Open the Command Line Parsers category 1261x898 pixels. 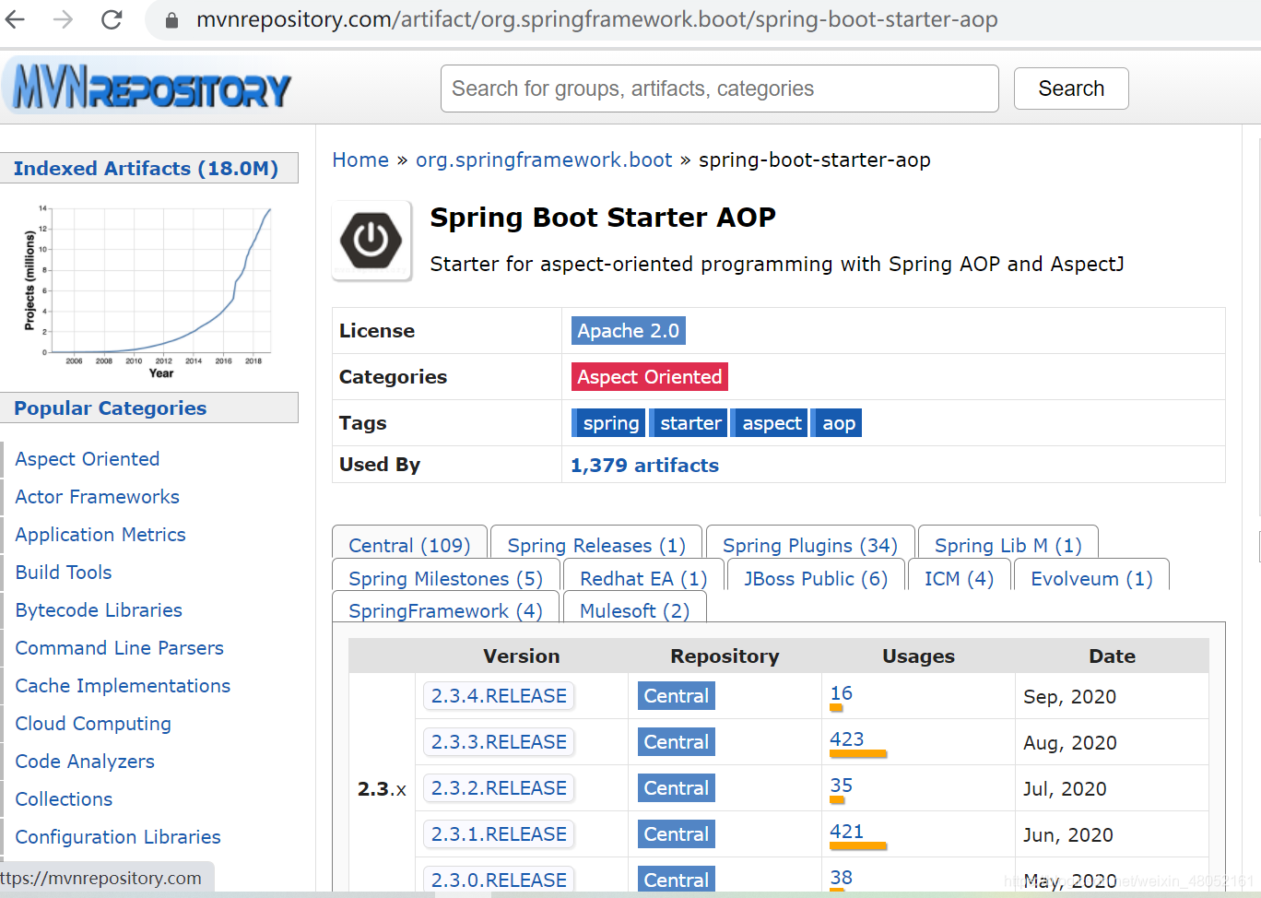119,647
